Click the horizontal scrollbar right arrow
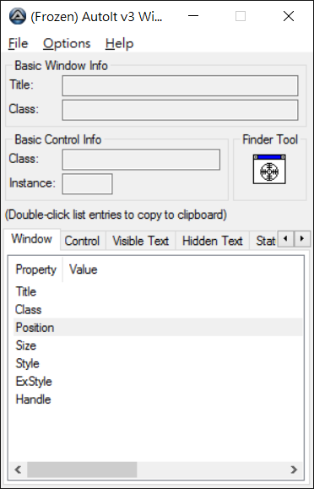 point(294,470)
